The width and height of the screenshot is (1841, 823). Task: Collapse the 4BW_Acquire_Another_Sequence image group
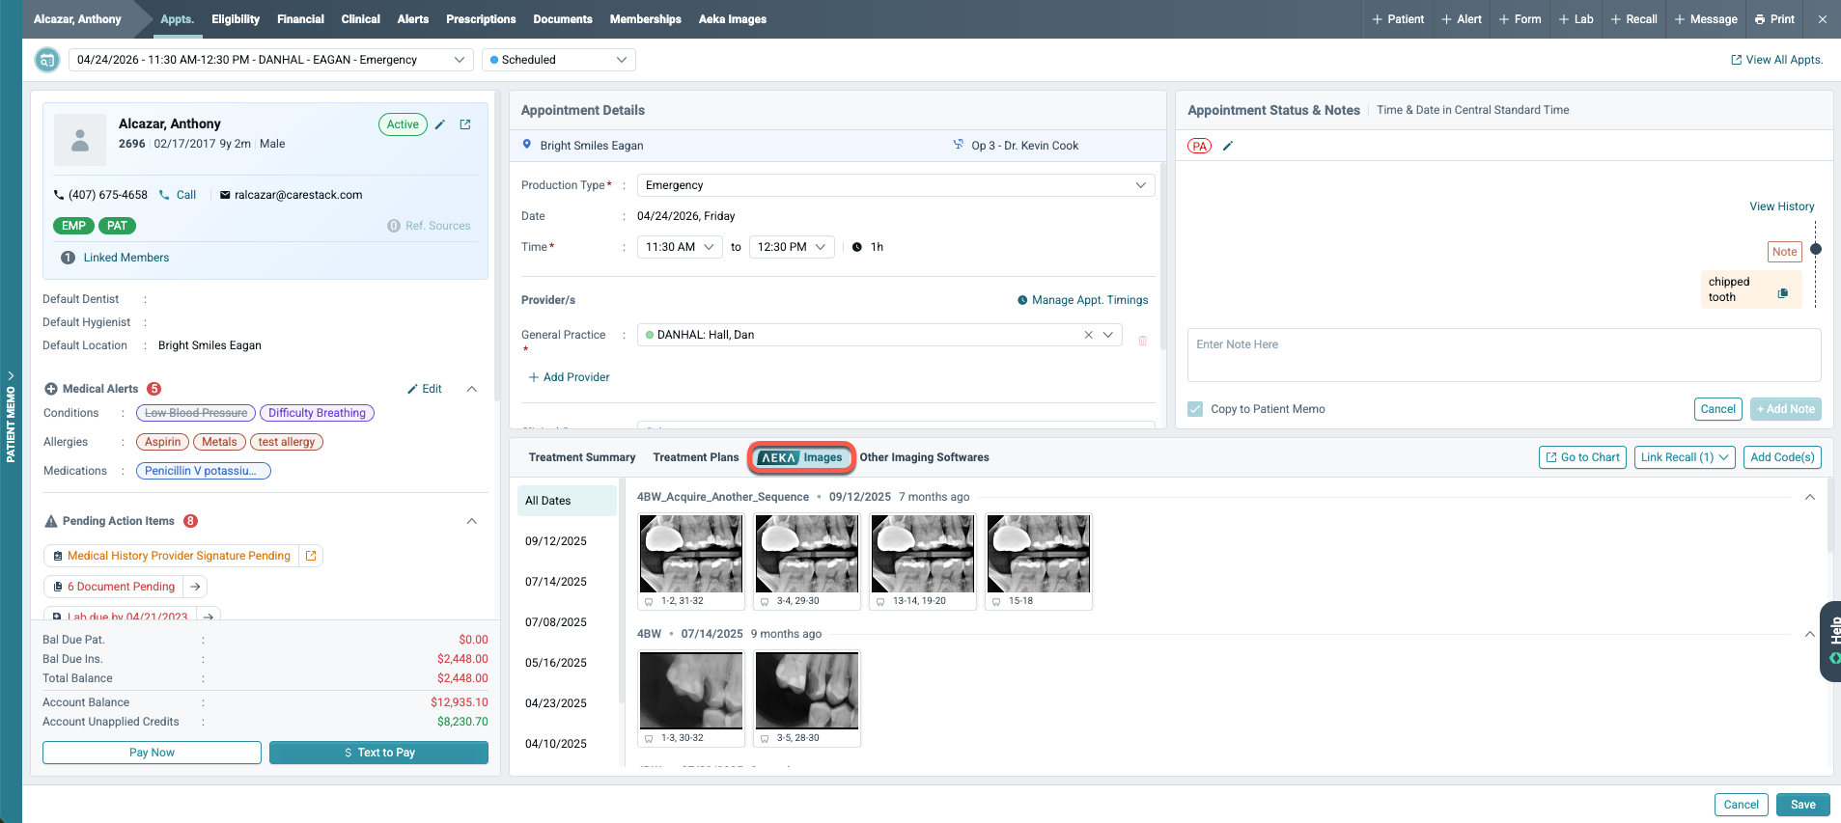click(x=1810, y=497)
